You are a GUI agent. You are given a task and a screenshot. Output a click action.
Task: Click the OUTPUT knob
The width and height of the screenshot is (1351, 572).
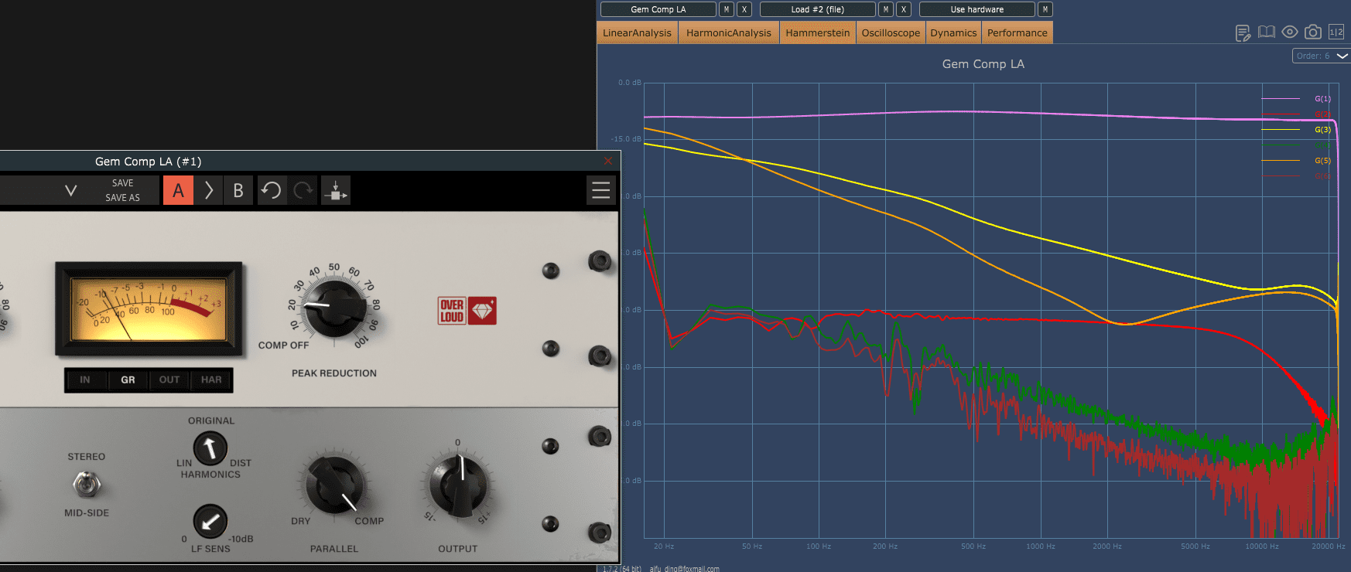(x=458, y=485)
